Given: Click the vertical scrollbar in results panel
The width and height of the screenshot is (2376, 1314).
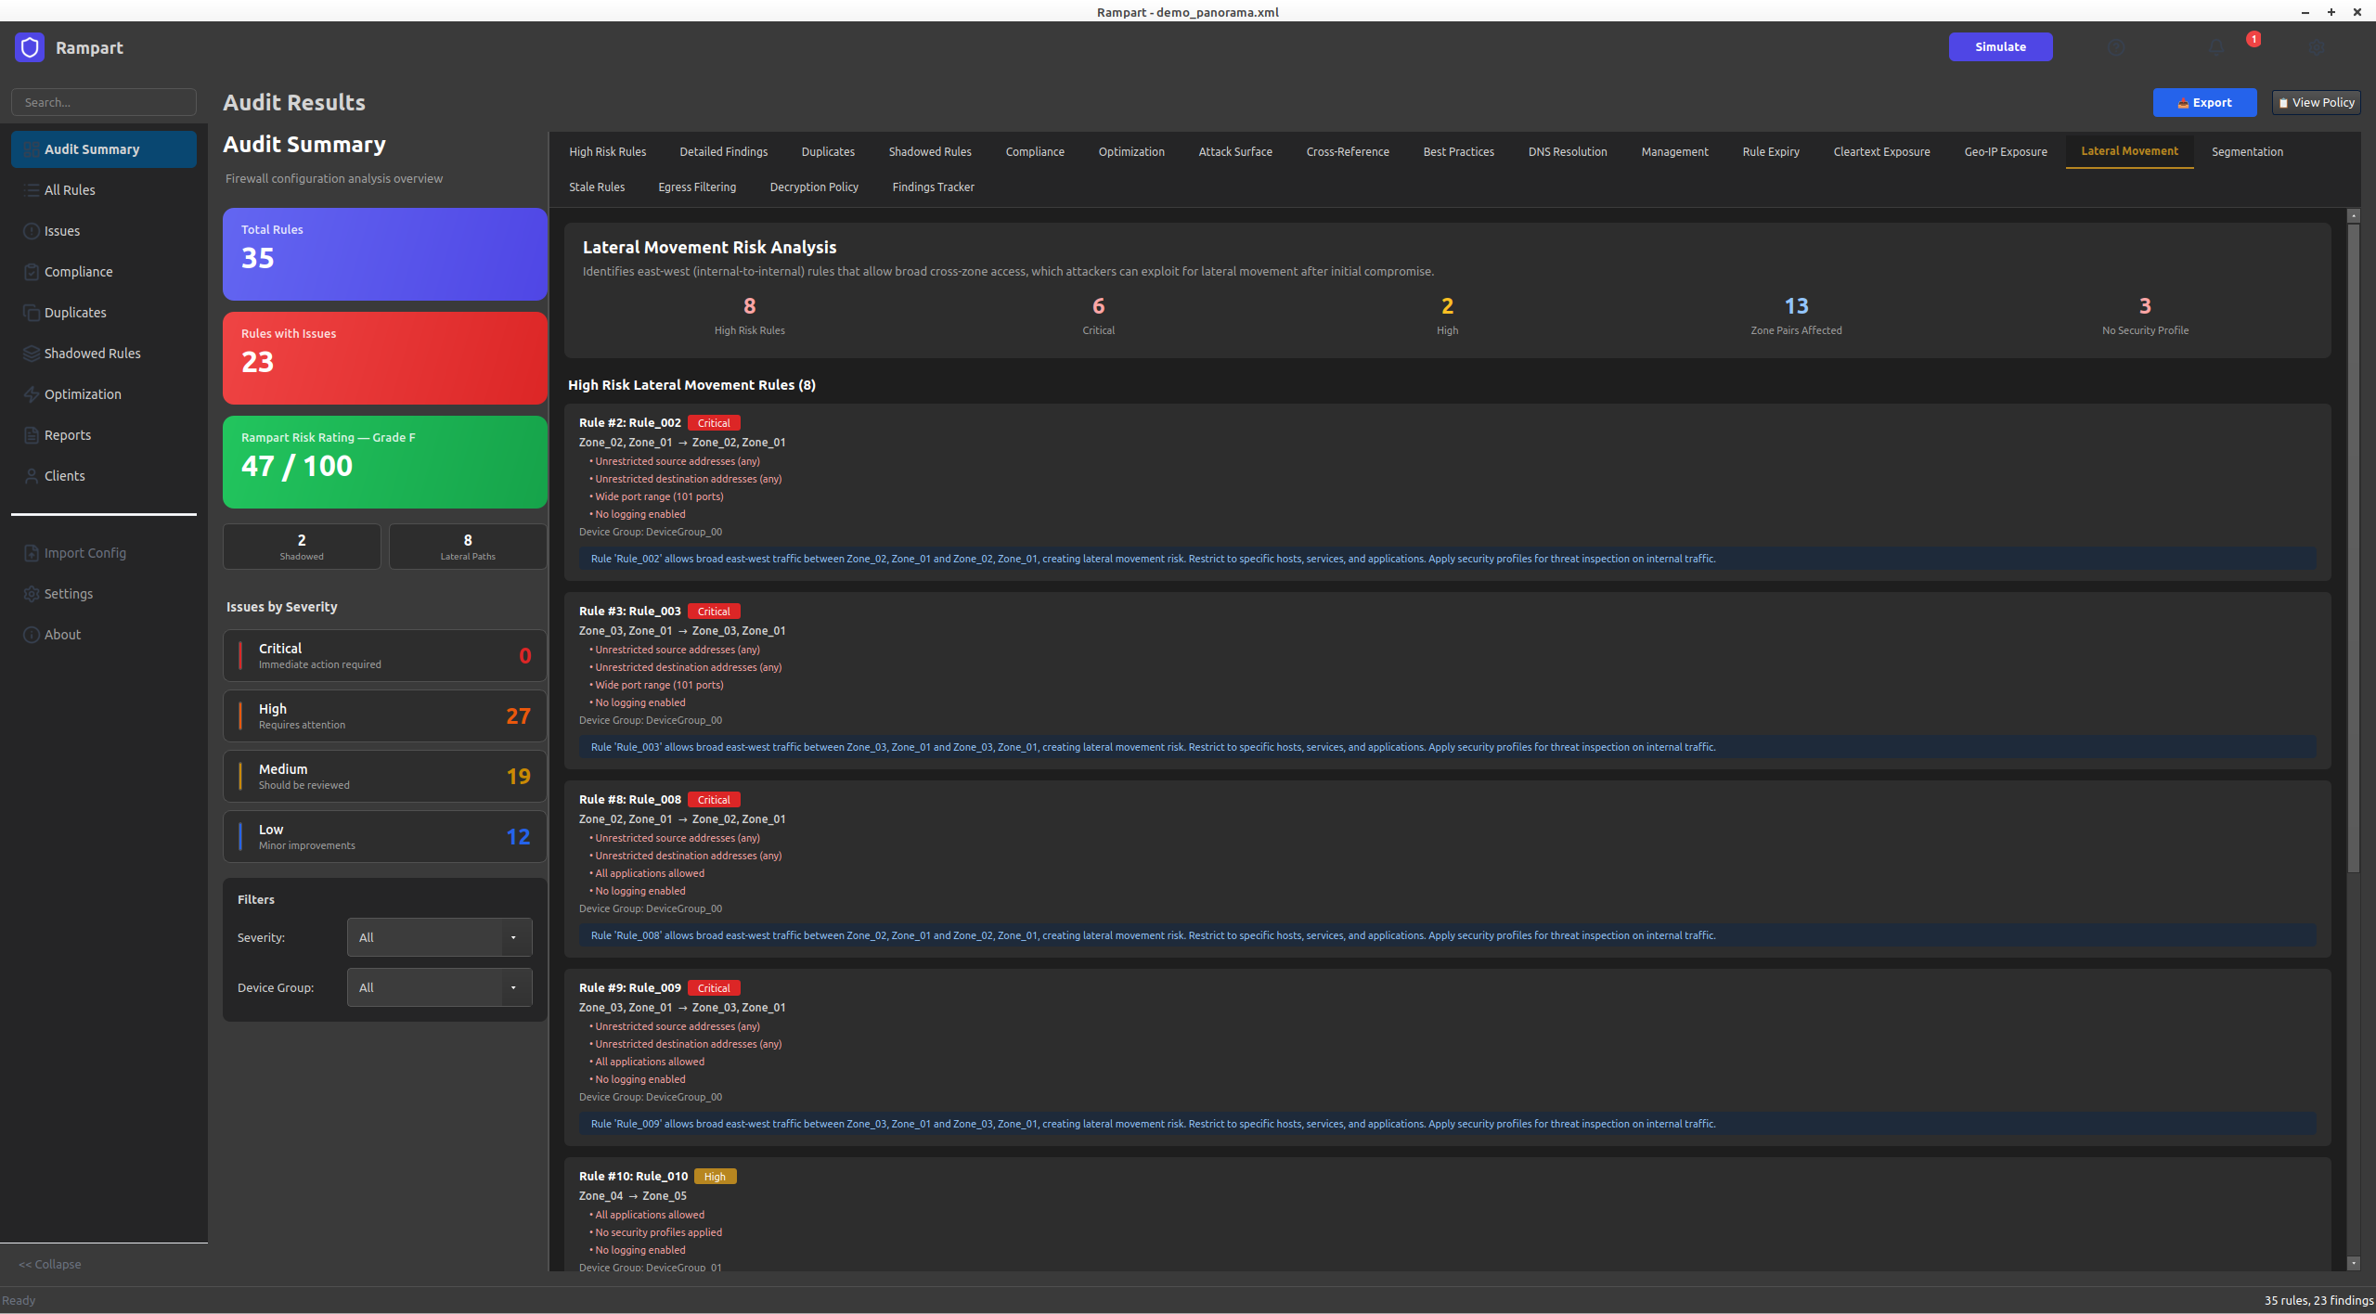Looking at the screenshot, I should (x=2353, y=547).
